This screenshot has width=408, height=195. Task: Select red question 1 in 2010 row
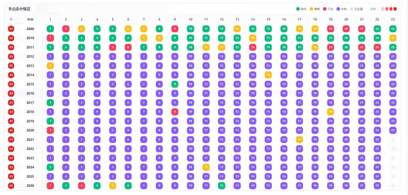tap(50, 38)
